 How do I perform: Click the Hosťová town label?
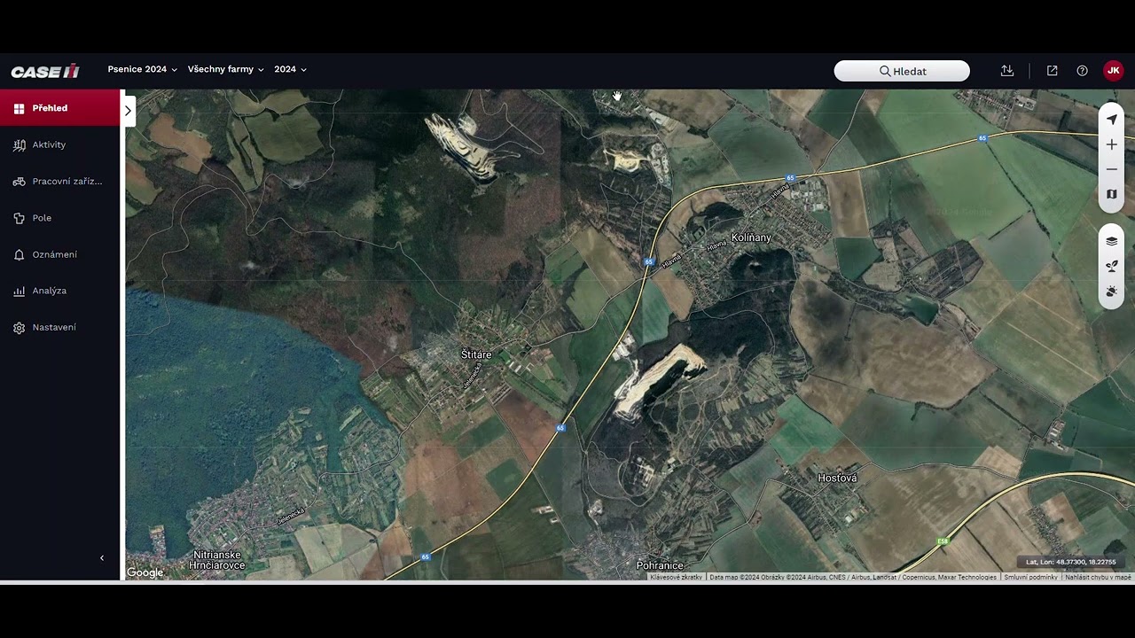(x=837, y=478)
